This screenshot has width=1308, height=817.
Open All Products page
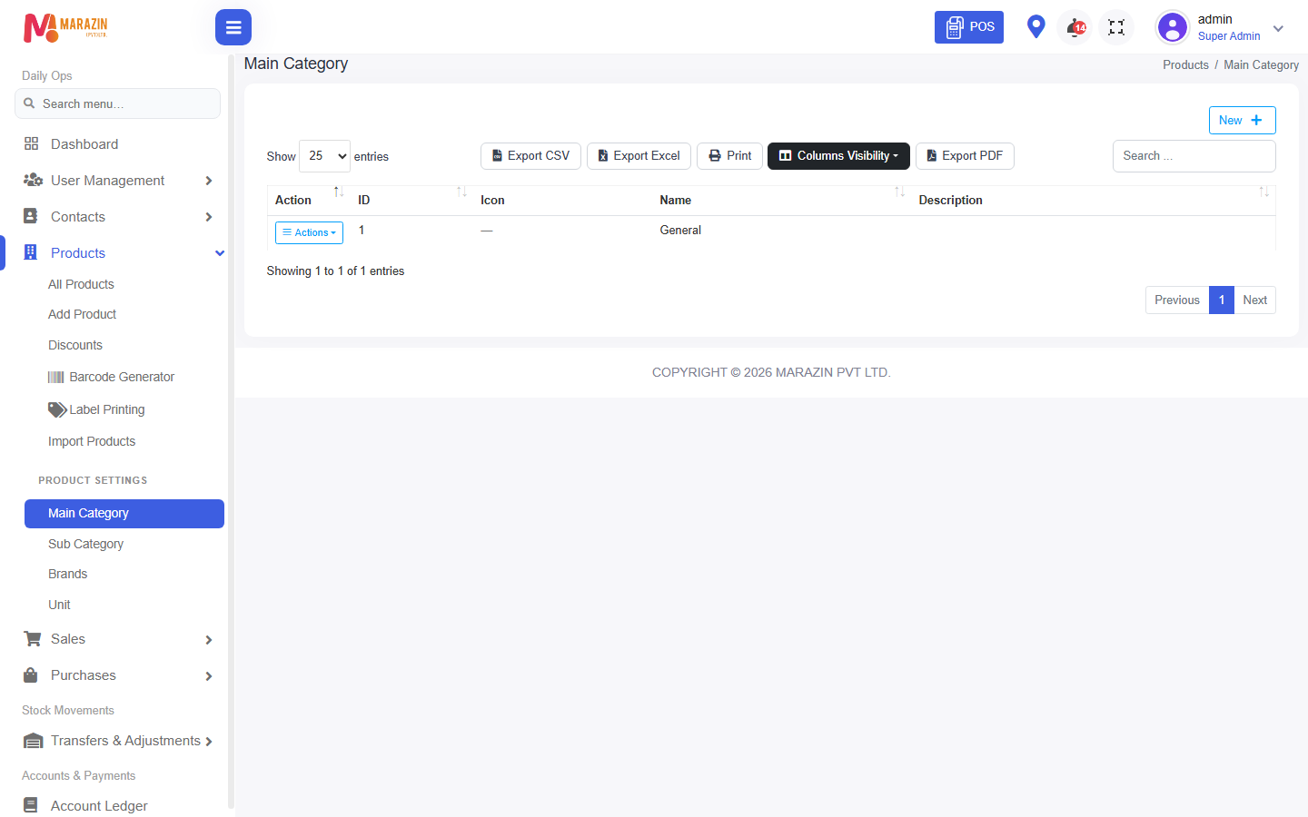[x=81, y=284]
